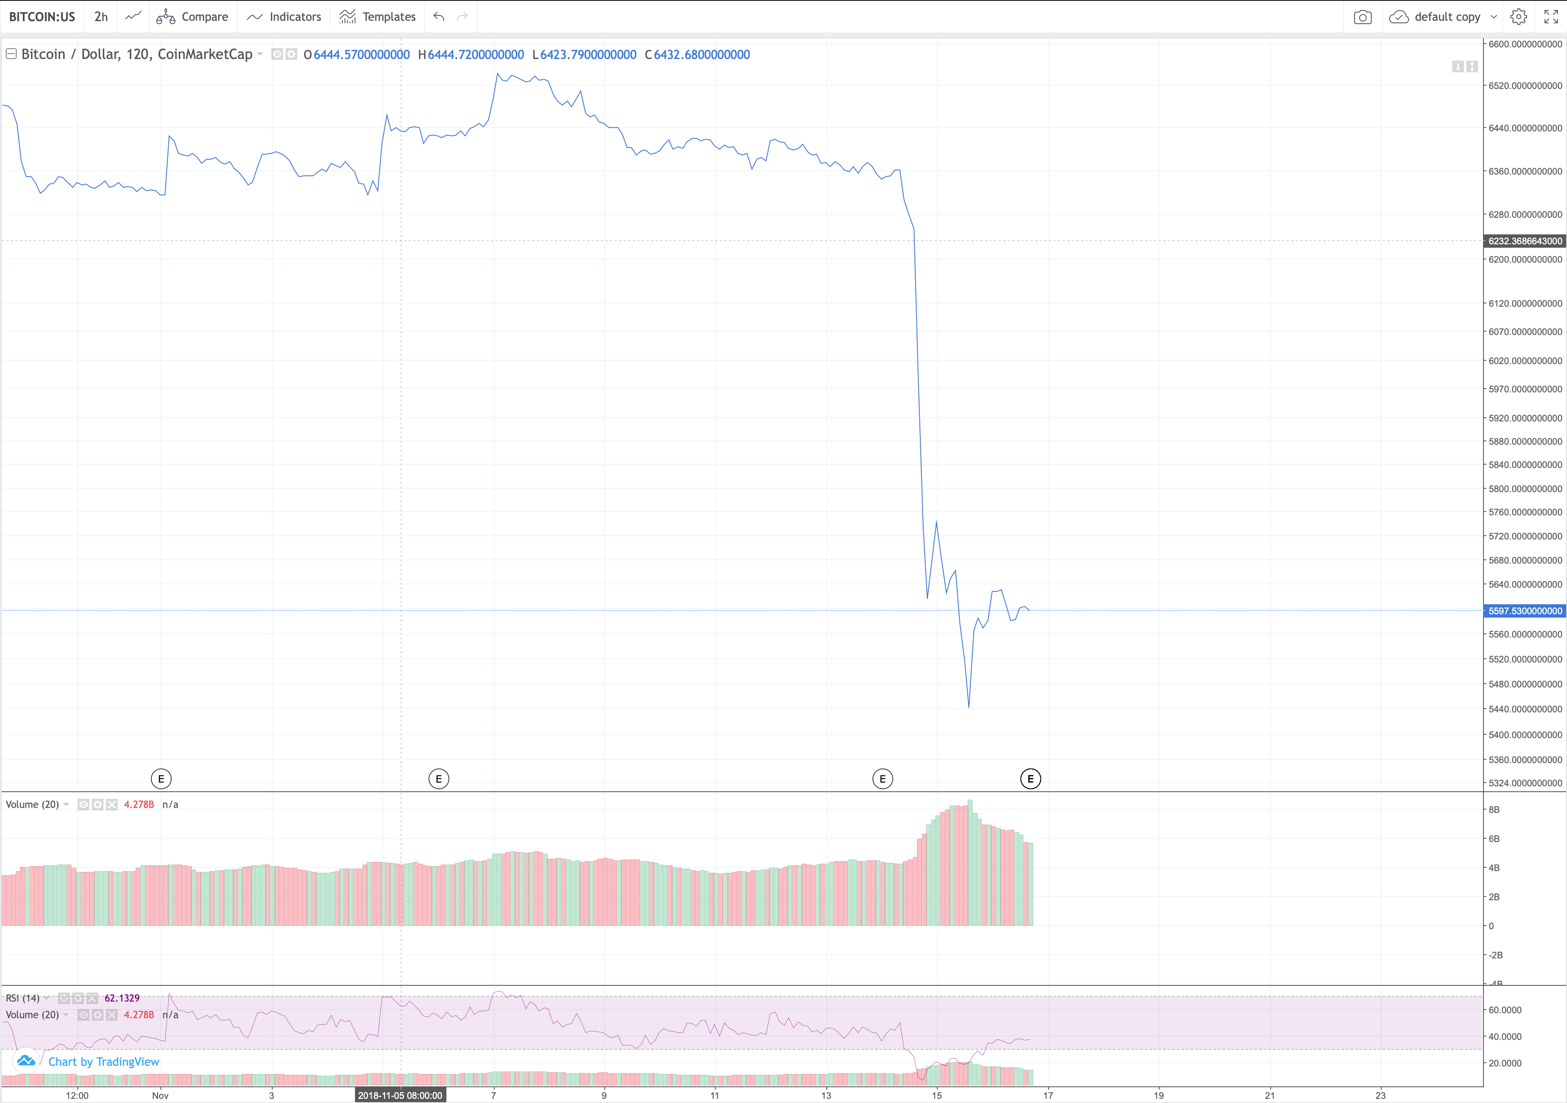Click the Bitcoin / Dollar, 120, CoinMarketCap title
This screenshot has height=1103, width=1567.
coord(137,54)
